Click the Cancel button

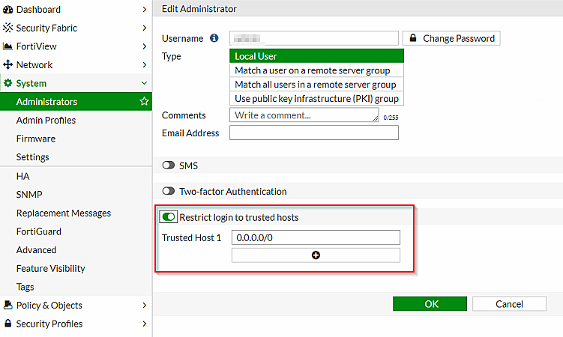click(x=509, y=303)
